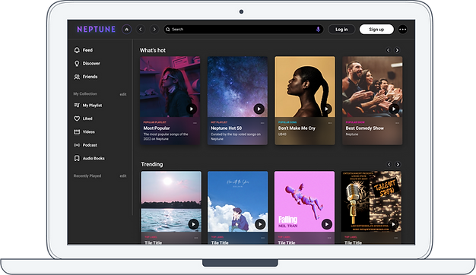
Task: Show next What's hot items with right chevron
Action: [397, 50]
